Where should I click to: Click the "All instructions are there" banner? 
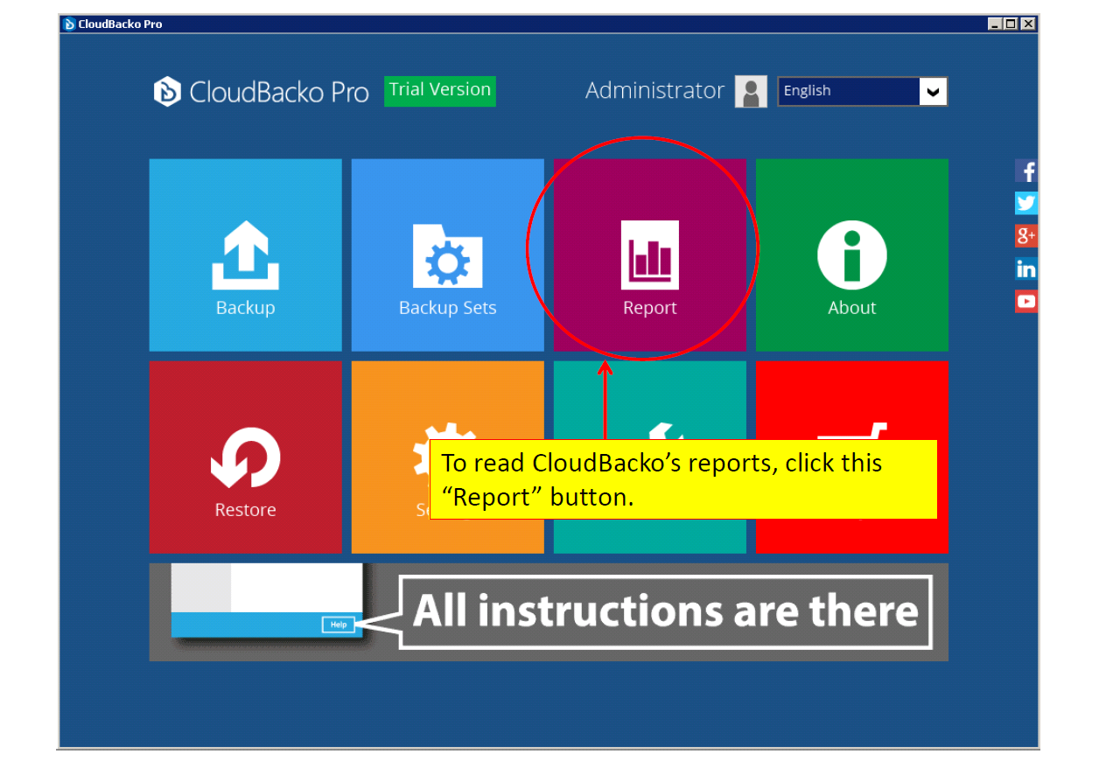point(665,611)
